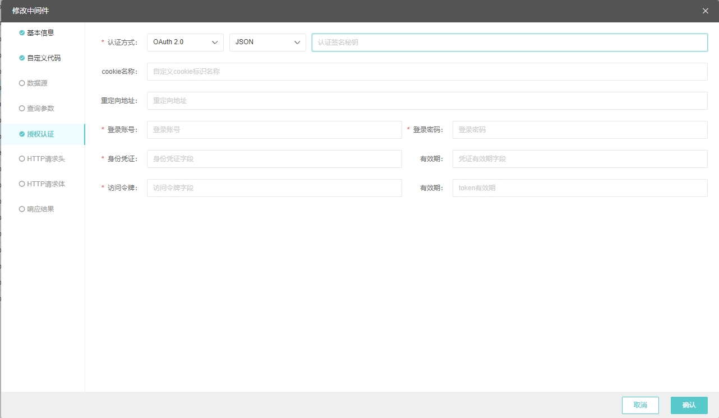Switch to 自定义代码 step
Viewport: 719px width, 418px height.
(x=44, y=58)
